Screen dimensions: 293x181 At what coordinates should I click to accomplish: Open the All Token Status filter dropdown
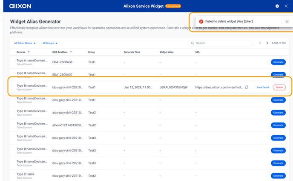(25, 43)
